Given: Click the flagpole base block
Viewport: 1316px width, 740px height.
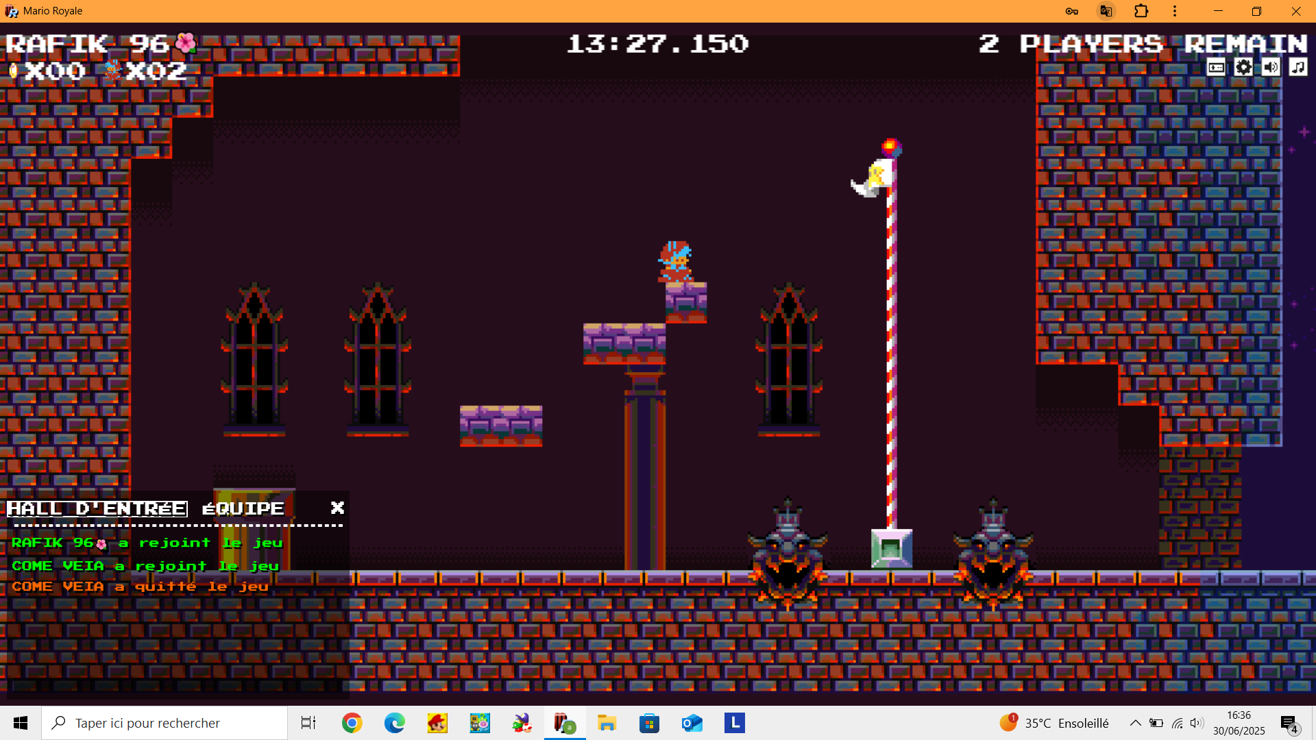Looking at the screenshot, I should 891,548.
